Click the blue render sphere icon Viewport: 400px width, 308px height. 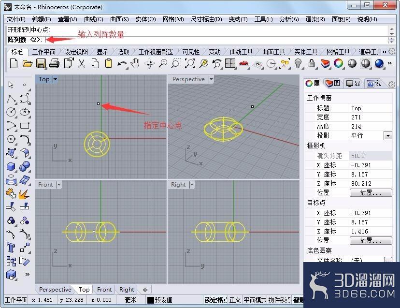coord(379,63)
